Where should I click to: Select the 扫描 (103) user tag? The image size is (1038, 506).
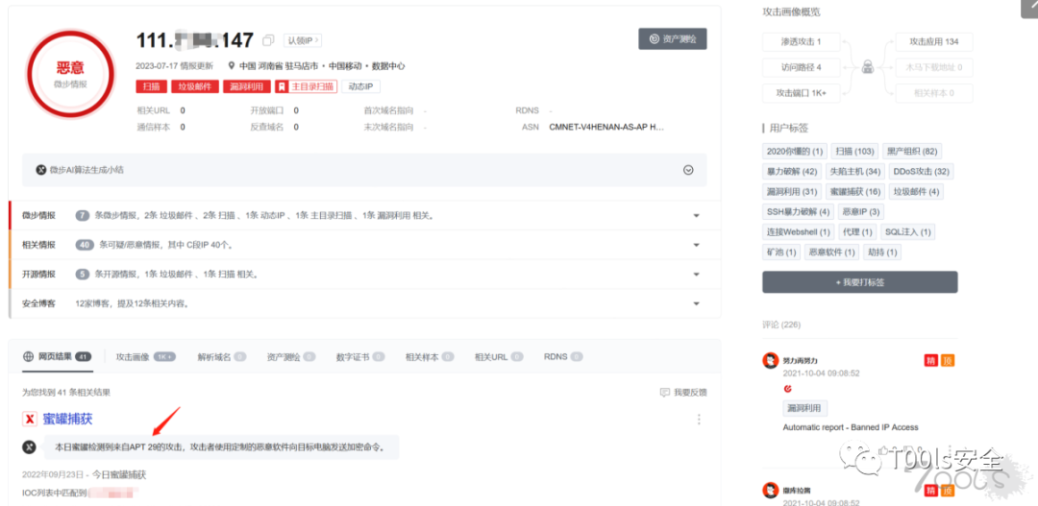[x=855, y=152]
